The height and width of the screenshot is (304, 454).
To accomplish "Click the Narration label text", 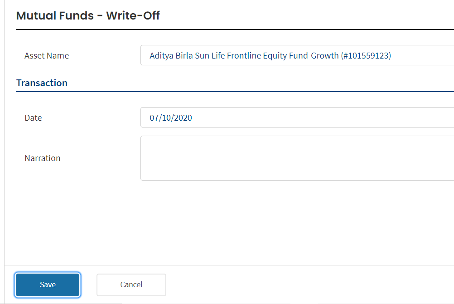I will (x=43, y=158).
